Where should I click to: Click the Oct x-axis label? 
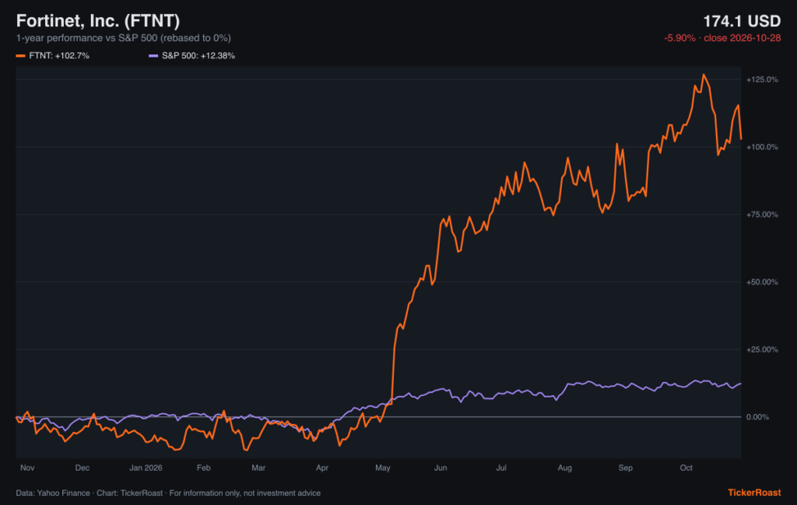coord(686,468)
